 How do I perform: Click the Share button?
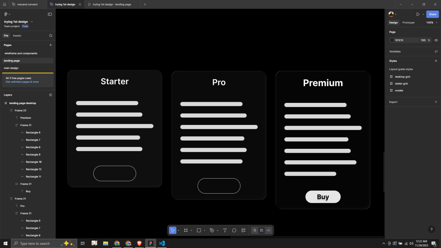click(433, 14)
